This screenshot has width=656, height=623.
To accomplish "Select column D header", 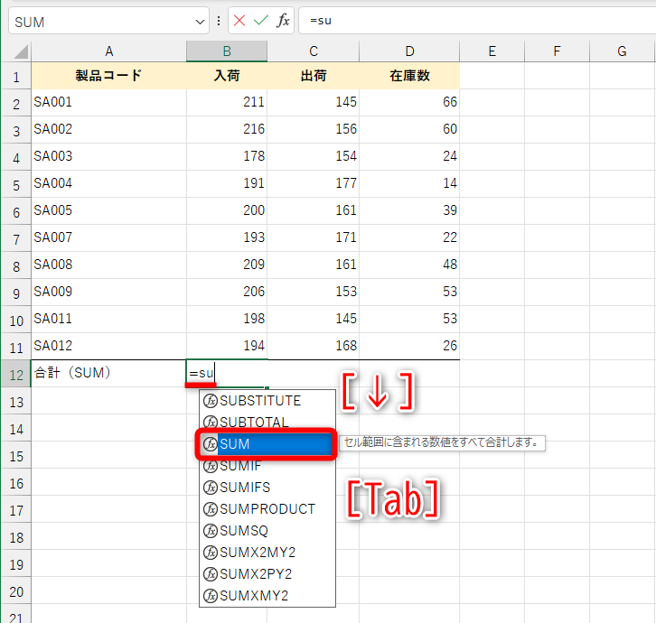I will point(409,51).
